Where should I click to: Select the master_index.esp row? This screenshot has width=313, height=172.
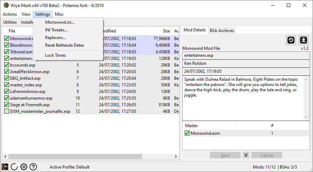[91, 85]
